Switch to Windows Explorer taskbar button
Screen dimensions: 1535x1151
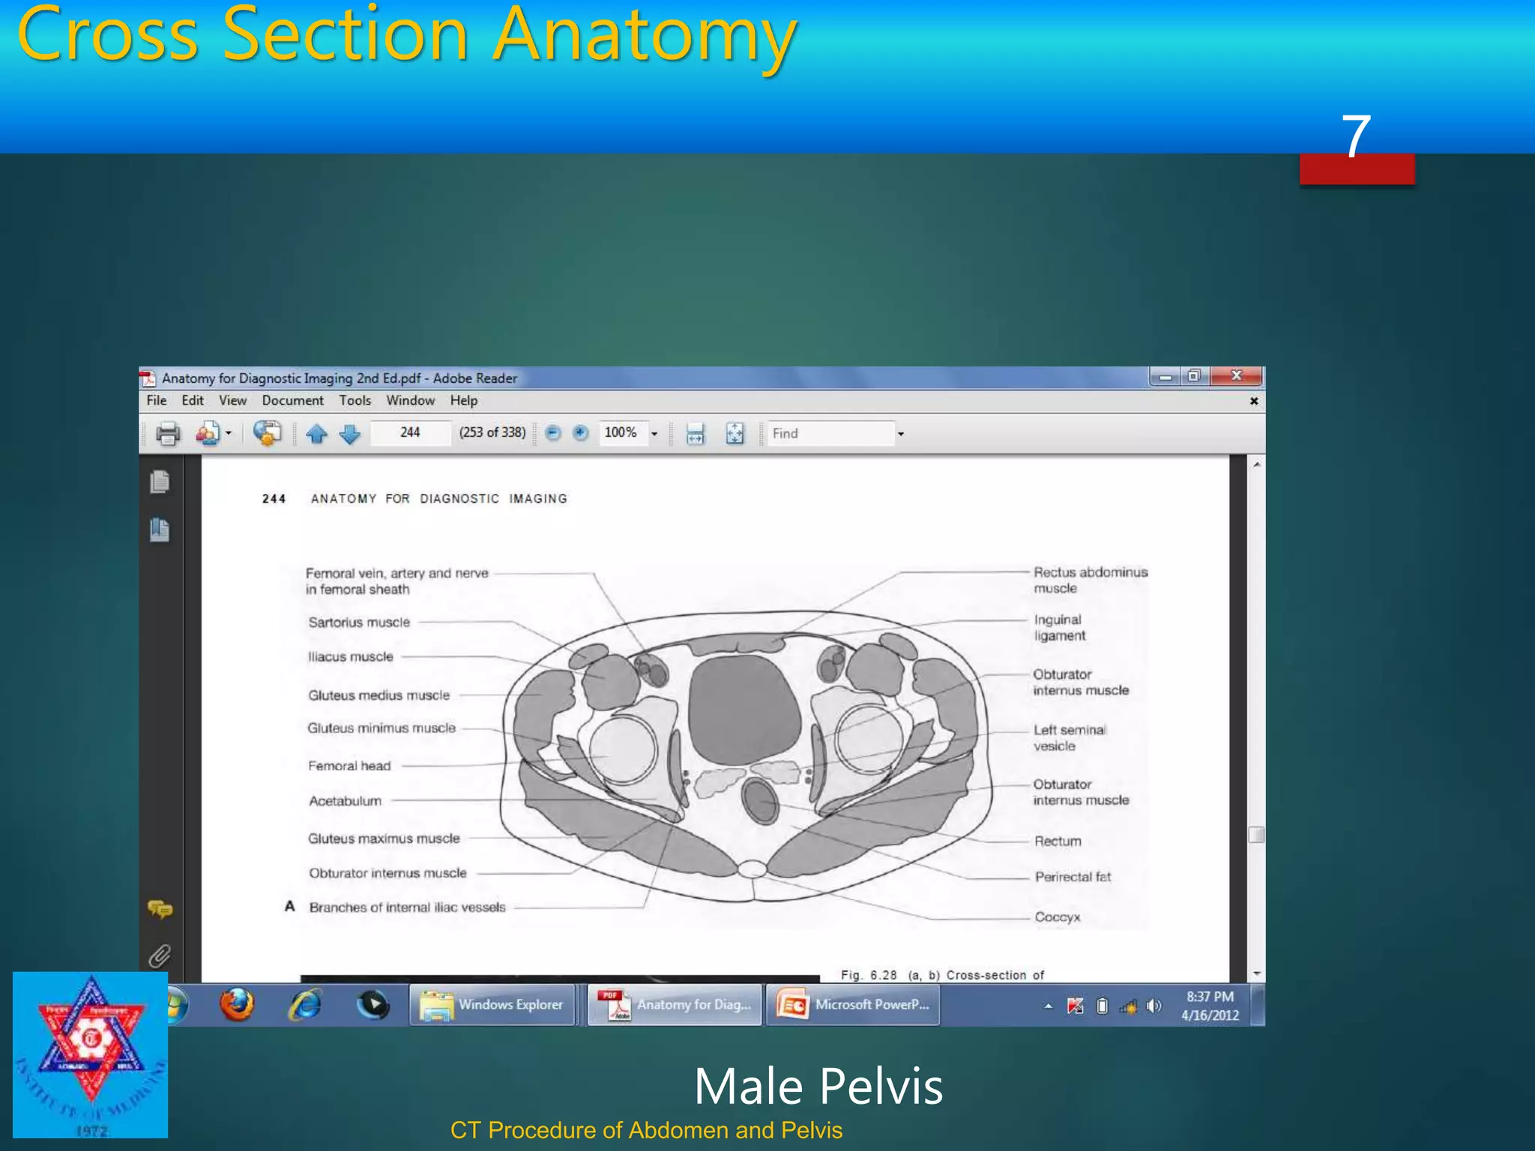click(x=492, y=1005)
